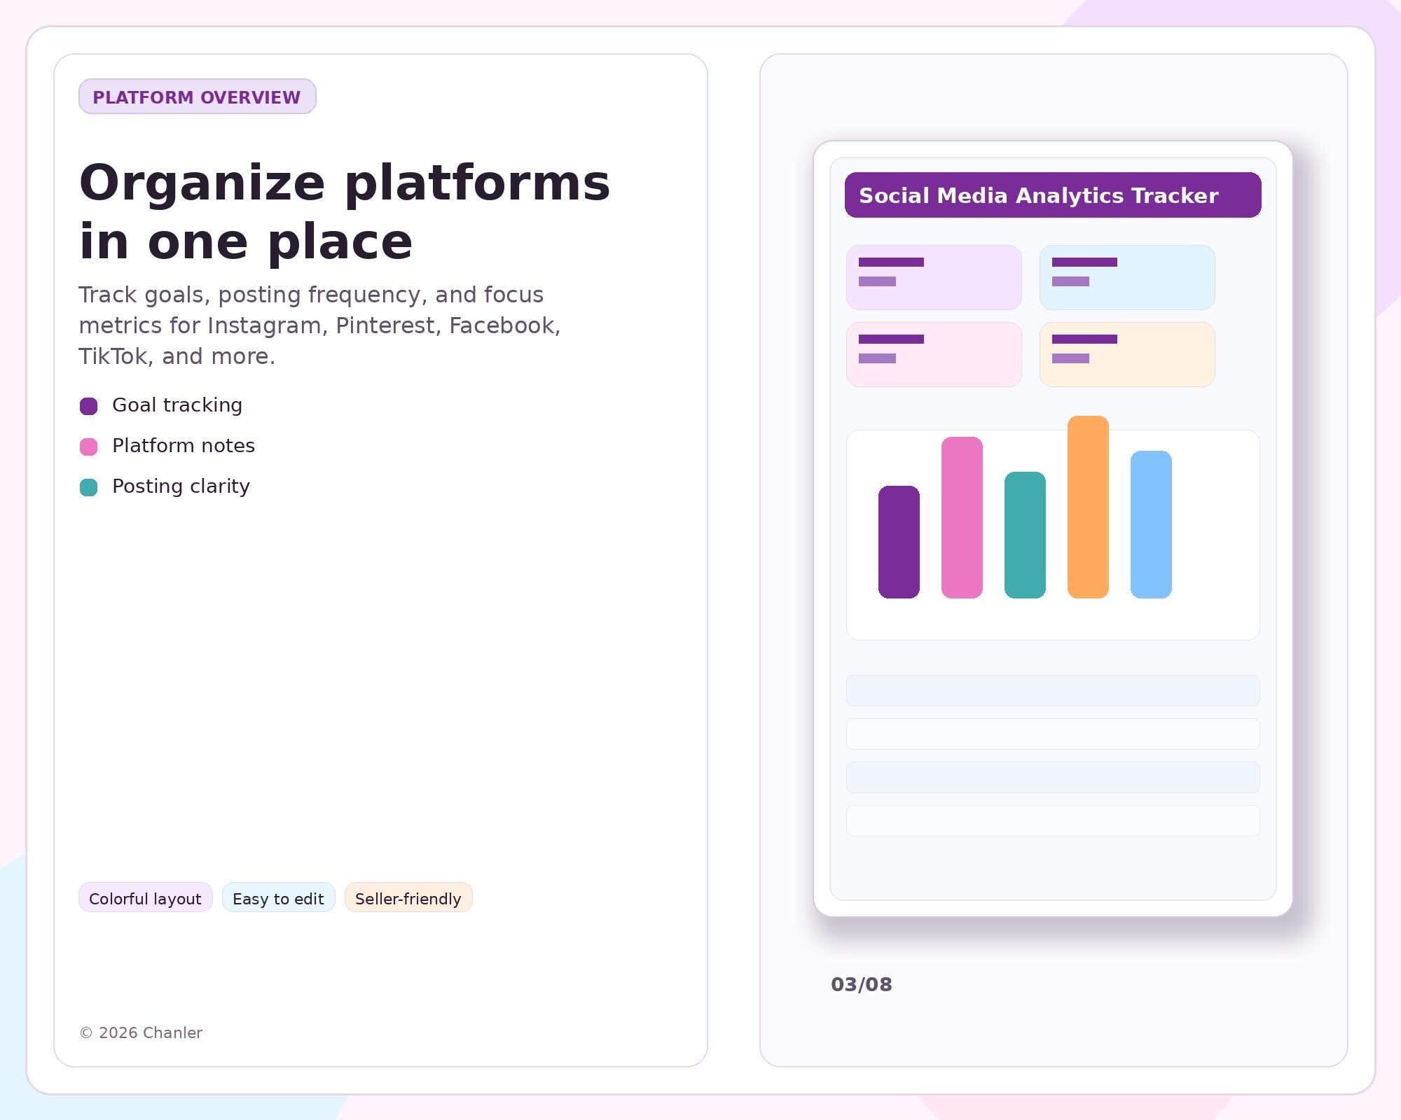This screenshot has height=1120, width=1401.
Task: Click the Goal tracking text
Action: [x=177, y=405]
